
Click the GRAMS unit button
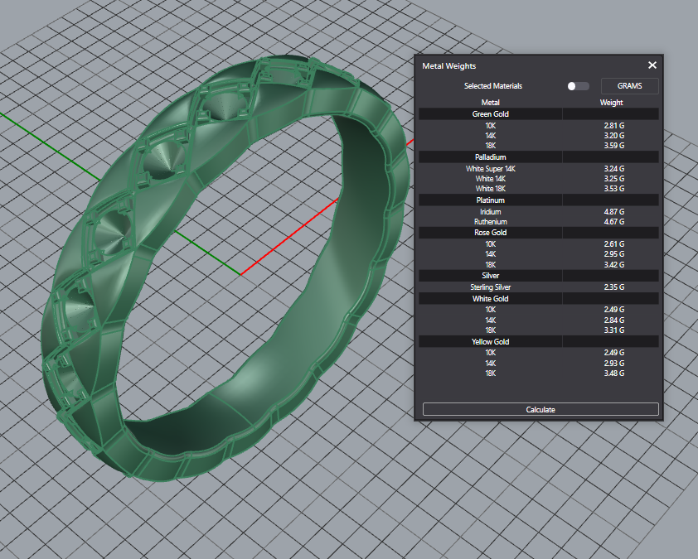pos(629,86)
